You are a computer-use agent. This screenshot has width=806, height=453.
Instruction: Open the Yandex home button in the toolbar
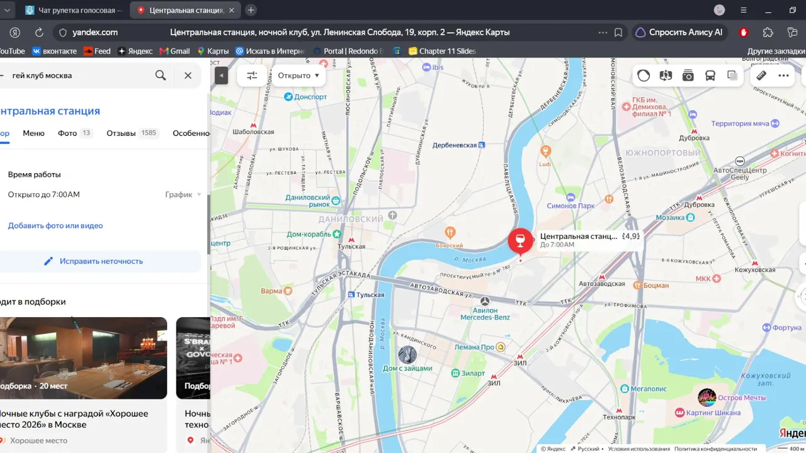[x=16, y=33]
